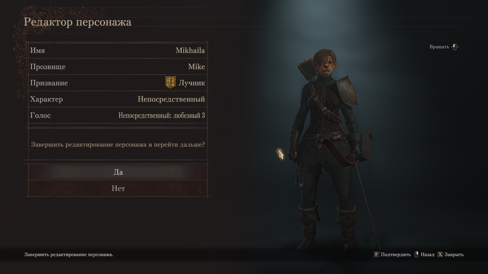Click the character model preview
This screenshot has height=274, width=488.
click(330, 150)
